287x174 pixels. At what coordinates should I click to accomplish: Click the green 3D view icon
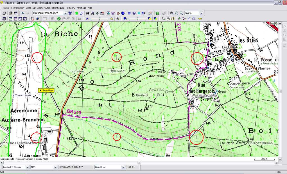[157, 13]
